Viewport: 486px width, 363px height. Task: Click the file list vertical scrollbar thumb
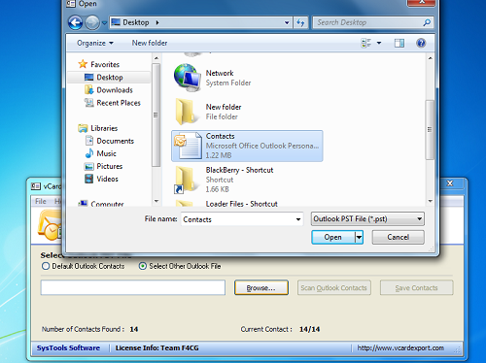click(x=430, y=130)
